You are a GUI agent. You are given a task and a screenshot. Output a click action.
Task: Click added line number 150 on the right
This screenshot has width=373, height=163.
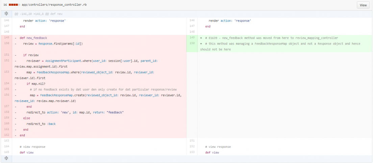[x=192, y=43]
